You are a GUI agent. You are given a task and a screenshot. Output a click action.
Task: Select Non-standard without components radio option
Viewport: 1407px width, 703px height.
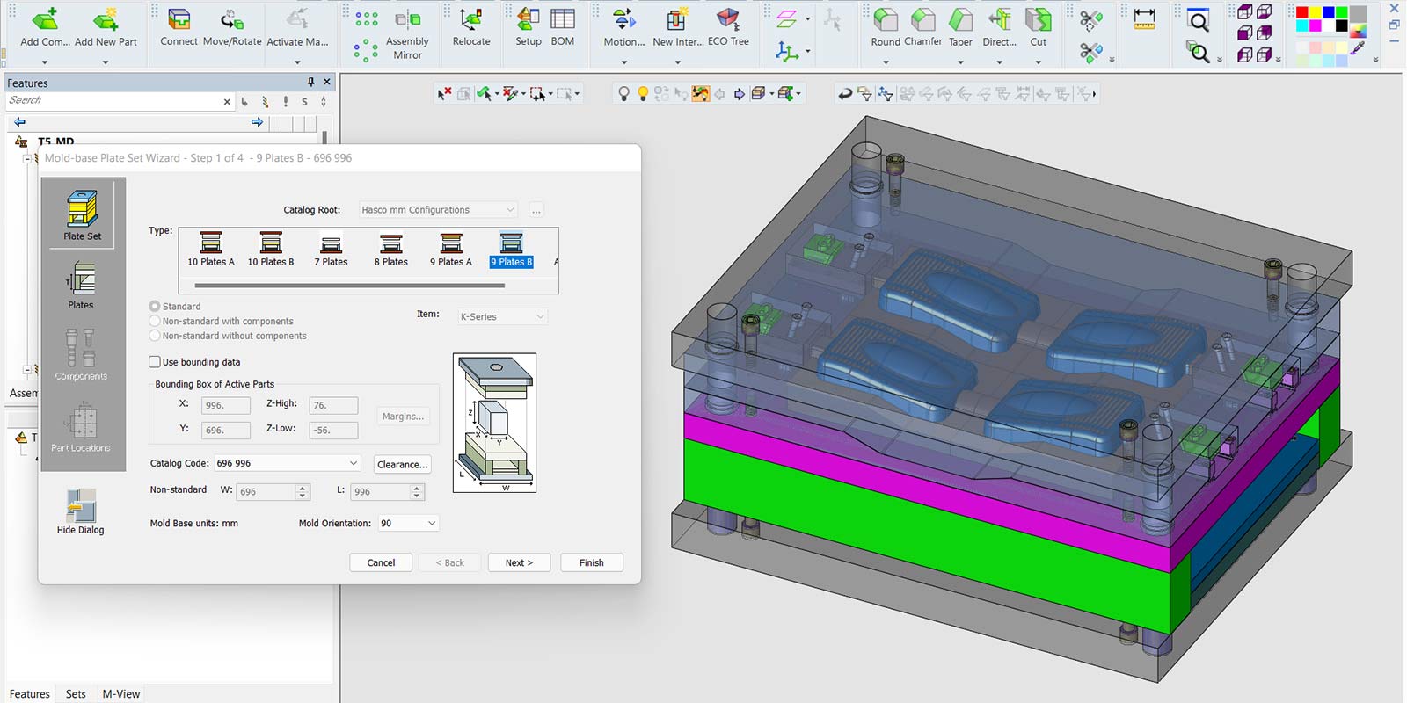[155, 336]
